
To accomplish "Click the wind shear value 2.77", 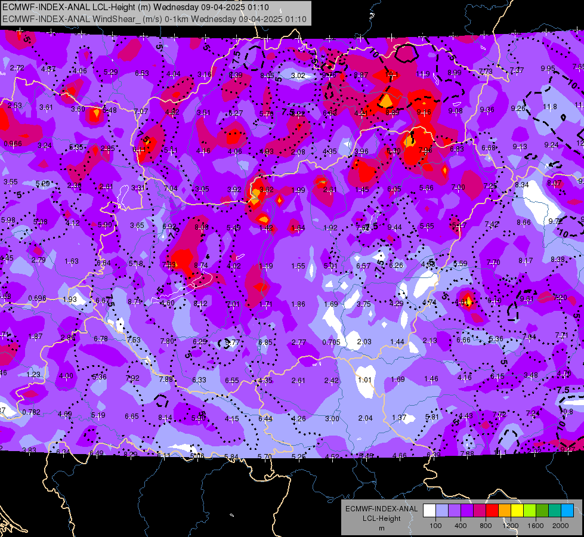I will (299, 342).
